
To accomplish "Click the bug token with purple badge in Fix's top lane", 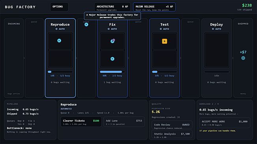I will coord(113,41).
